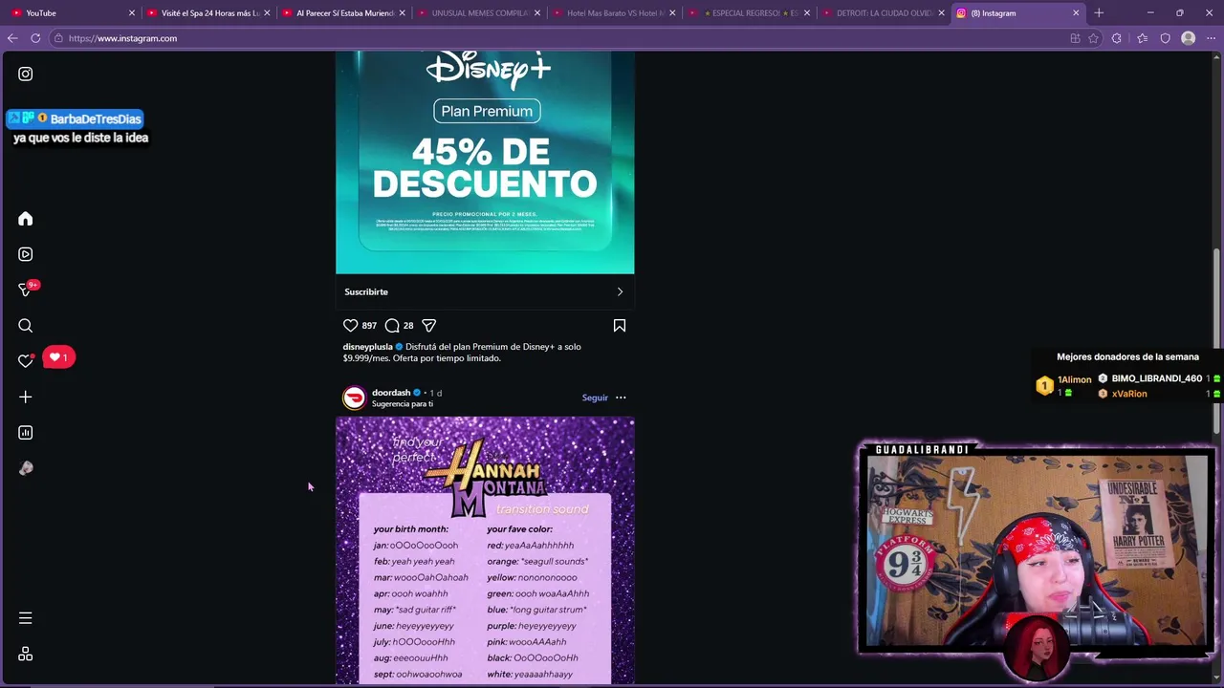Open the More hamburger menu icon

click(x=26, y=618)
